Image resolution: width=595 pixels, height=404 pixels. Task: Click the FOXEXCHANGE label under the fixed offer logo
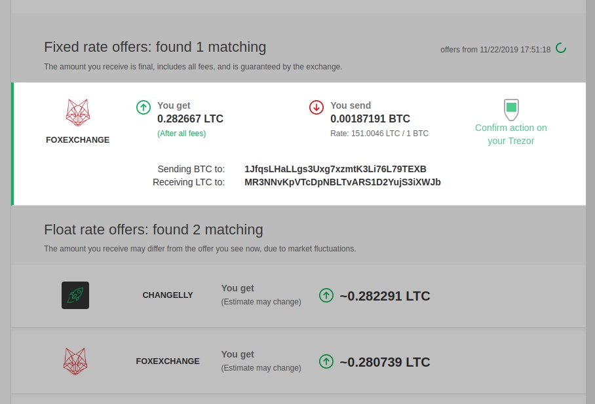[x=78, y=140]
